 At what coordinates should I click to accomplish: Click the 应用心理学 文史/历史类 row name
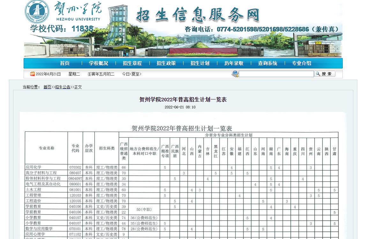(x=35, y=234)
